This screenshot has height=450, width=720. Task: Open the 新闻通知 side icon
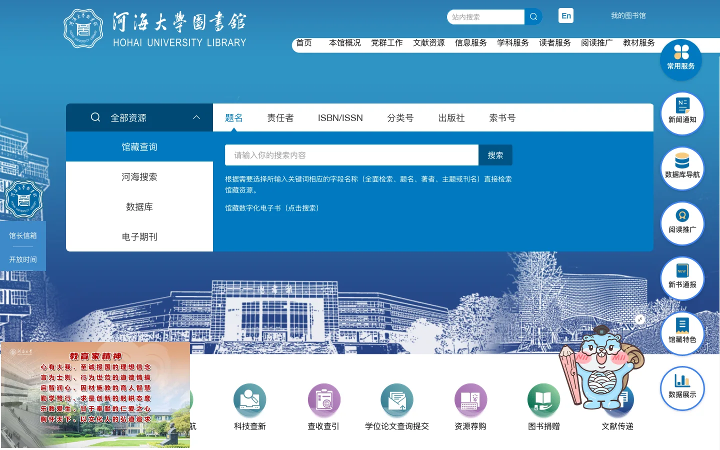point(682,113)
